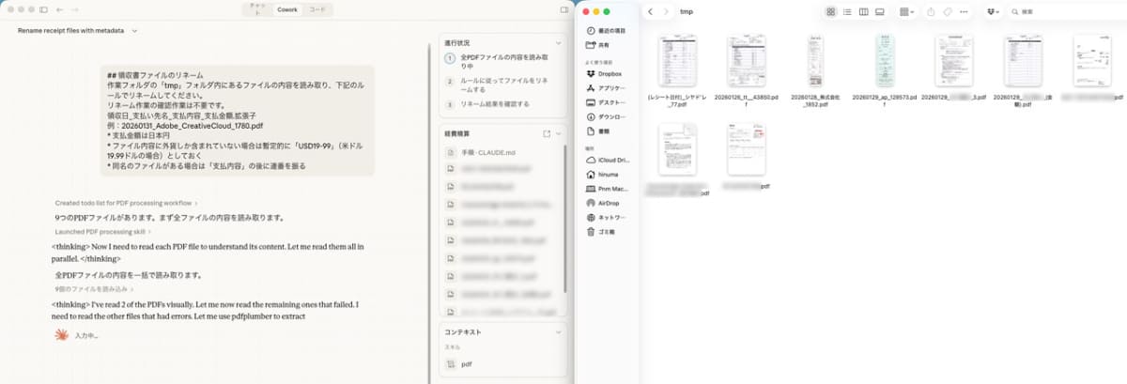The height and width of the screenshot is (384, 1127).
Task: Open ダウンロード in Finder sidebar
Action: pos(606,116)
